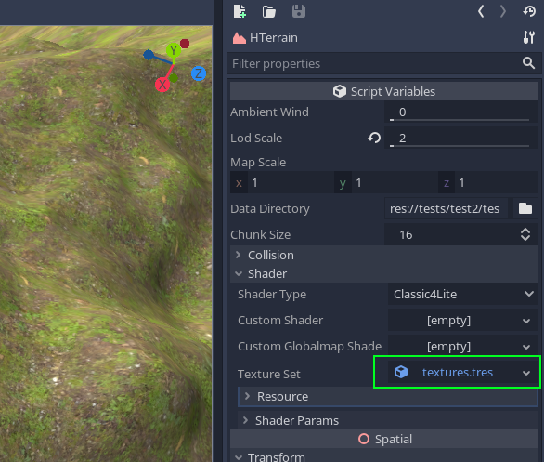Viewport: 544px width, 462px height.
Task: Click the textures.tres resource cube icon
Action: [x=401, y=372]
